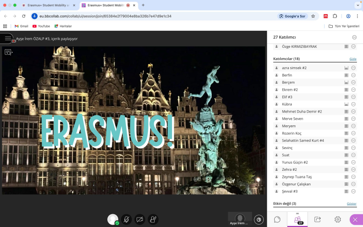363x227 pixels.
Task: Open the Share Content panel icon
Action: tap(318, 219)
